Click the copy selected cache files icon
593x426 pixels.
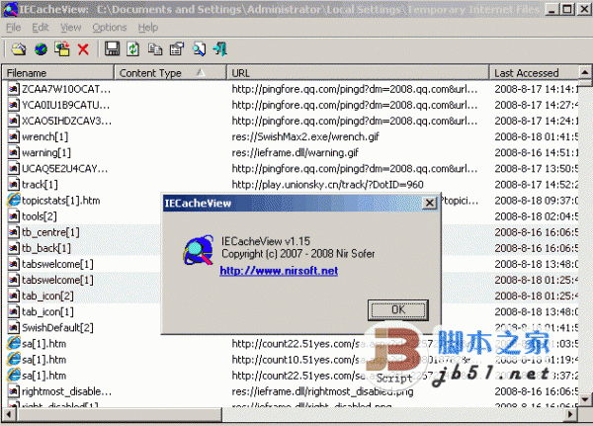62,49
